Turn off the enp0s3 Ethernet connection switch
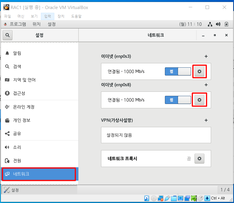The height and width of the screenshot is (203, 234). pyautogui.click(x=178, y=71)
